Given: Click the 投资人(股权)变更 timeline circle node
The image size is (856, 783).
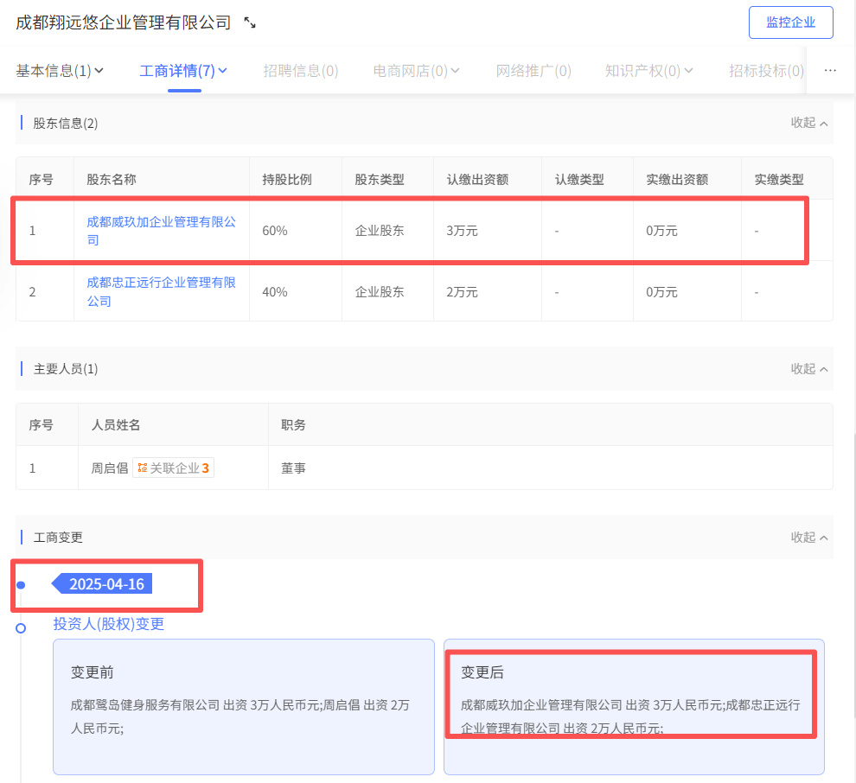Looking at the screenshot, I should (21, 627).
